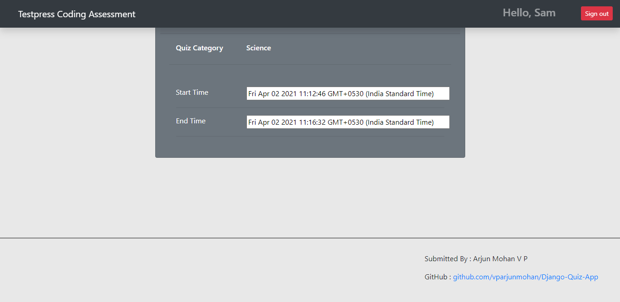Click the End Time label
The image size is (620, 302).
point(191,121)
